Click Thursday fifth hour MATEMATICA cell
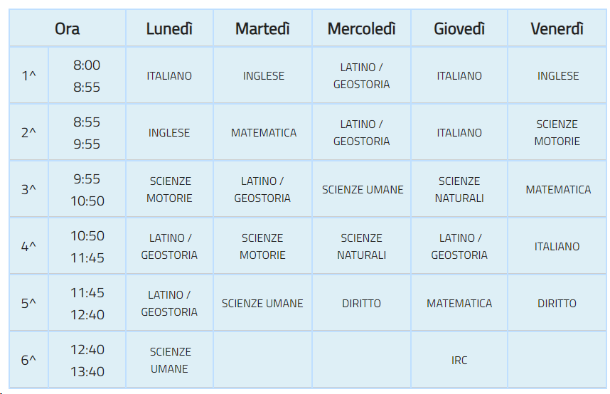The width and height of the screenshot is (610, 394). [459, 303]
